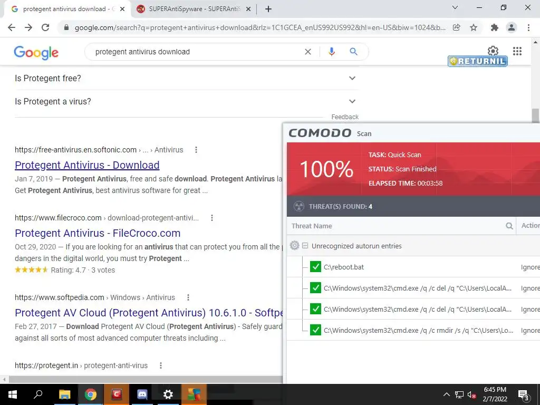Close the SUPERAntiSpyware tab
Screen dimensions: 540x405
click(248, 9)
